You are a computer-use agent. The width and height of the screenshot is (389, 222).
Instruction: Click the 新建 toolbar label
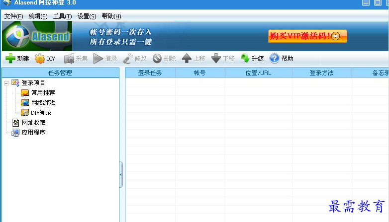[x=23, y=59]
